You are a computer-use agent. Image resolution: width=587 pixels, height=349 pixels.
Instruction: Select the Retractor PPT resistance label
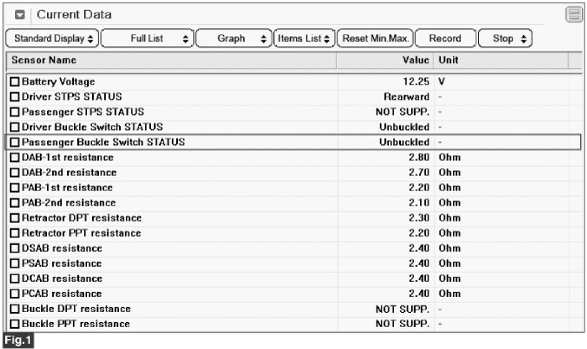click(x=81, y=233)
